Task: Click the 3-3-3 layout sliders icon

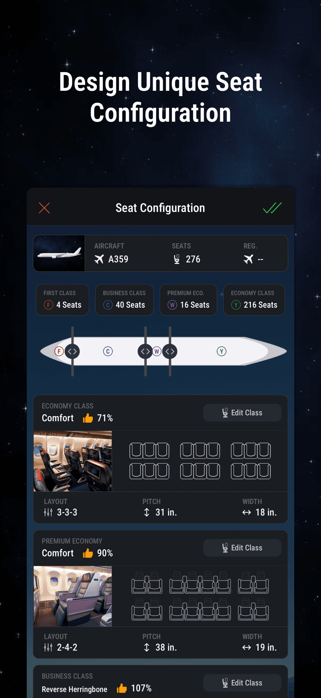Action: pyautogui.click(x=48, y=512)
